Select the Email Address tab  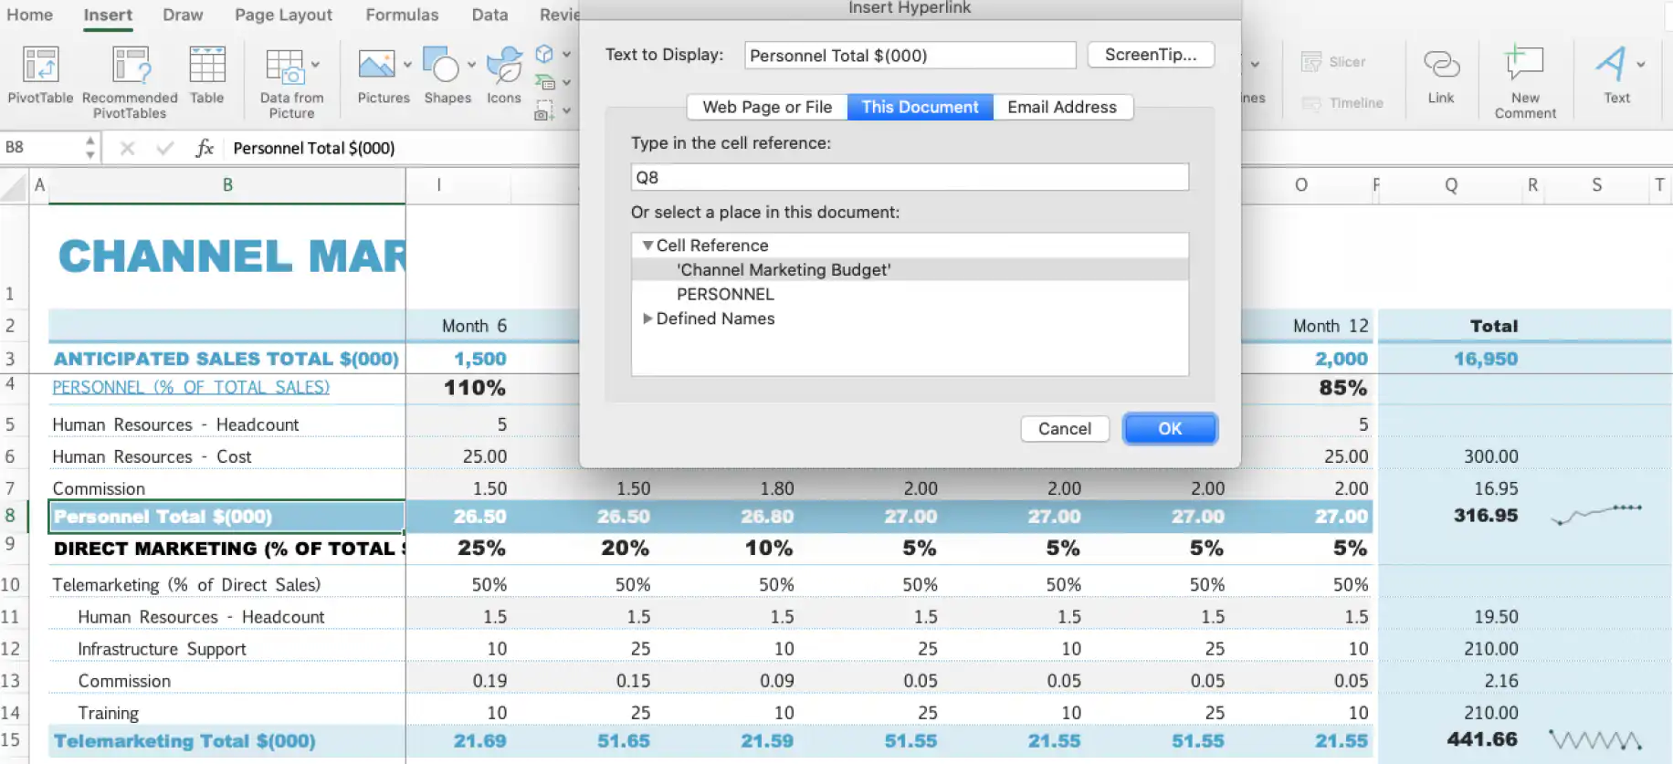point(1062,107)
